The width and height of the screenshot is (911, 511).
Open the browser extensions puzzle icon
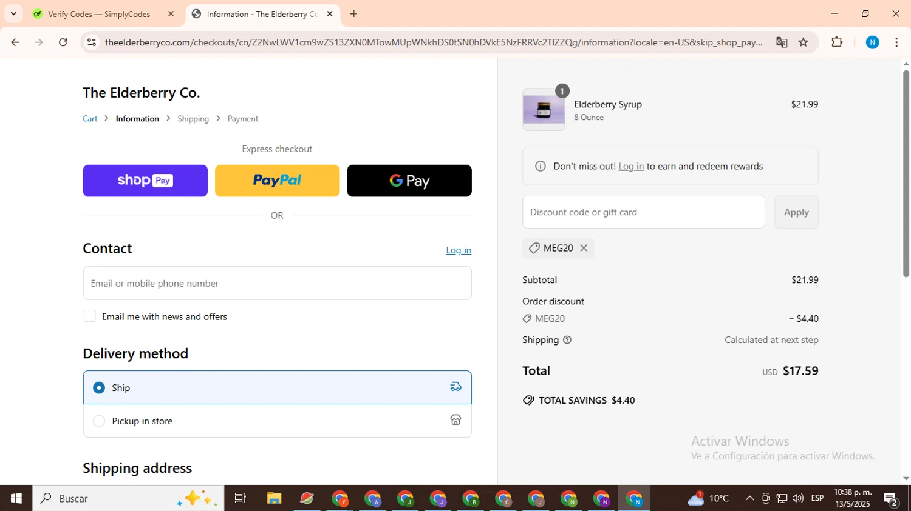[837, 42]
